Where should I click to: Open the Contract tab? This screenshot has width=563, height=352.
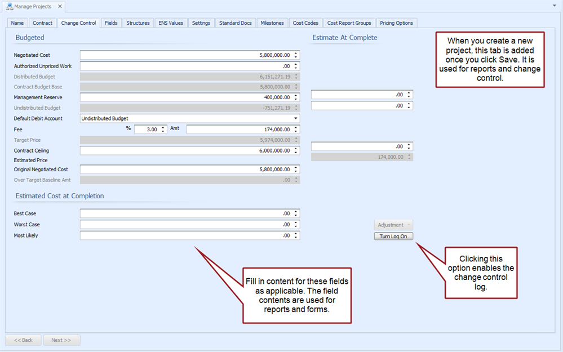42,23
